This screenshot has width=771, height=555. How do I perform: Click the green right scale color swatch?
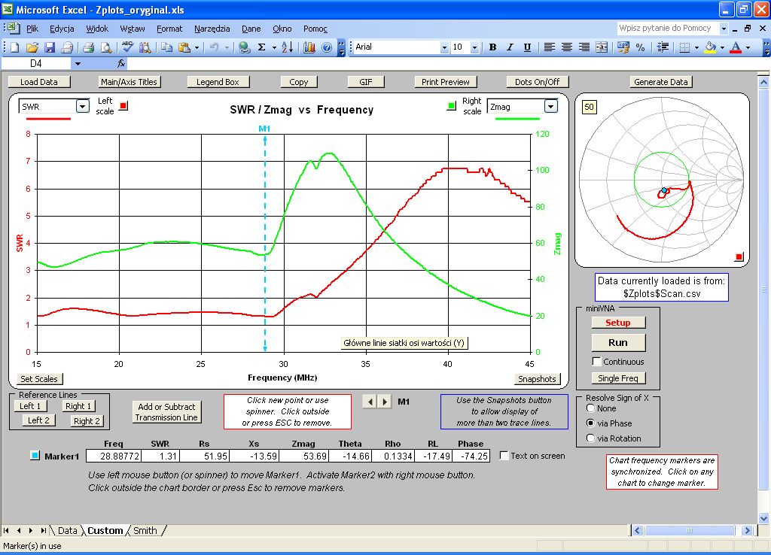pos(452,106)
